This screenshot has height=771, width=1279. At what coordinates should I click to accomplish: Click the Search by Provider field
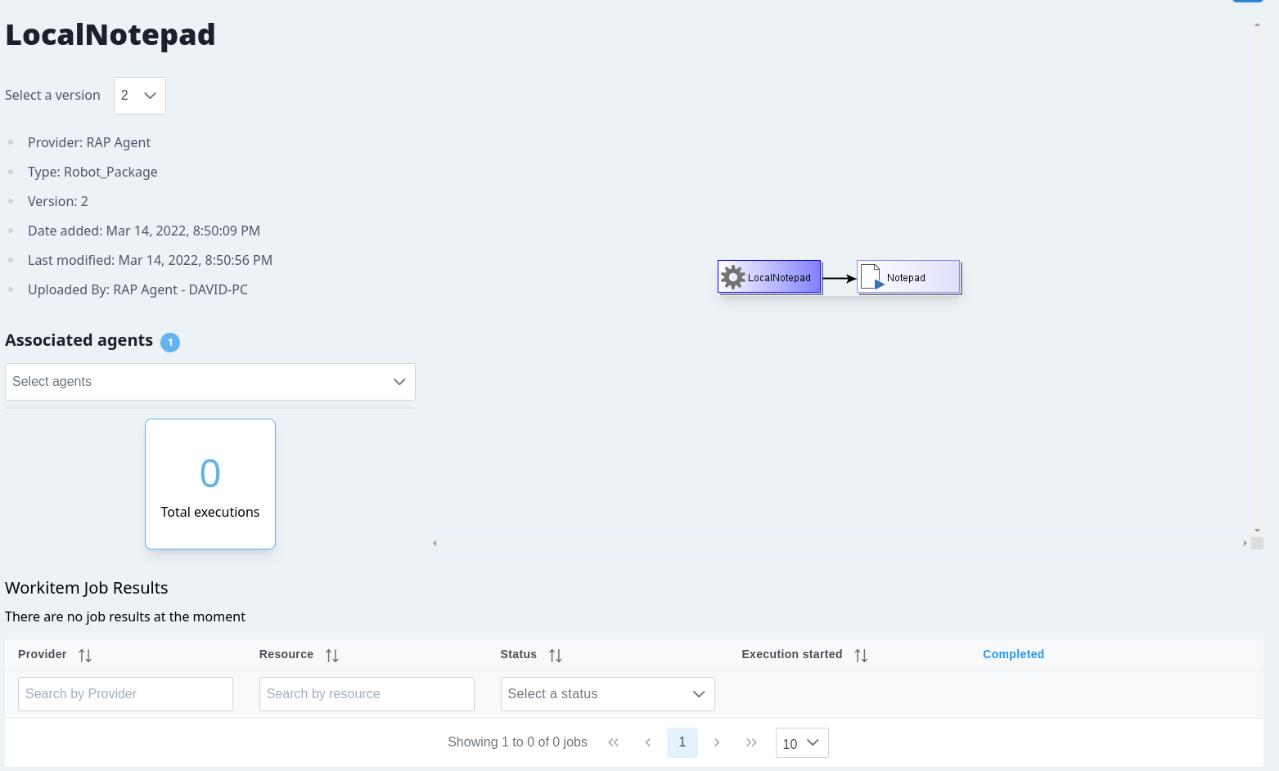coord(125,694)
